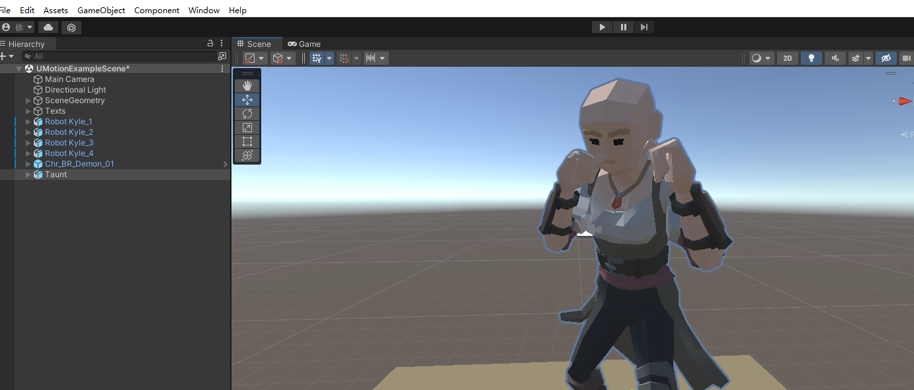This screenshot has width=914, height=390.
Task: Select the Hierarchy panel tab
Action: click(x=27, y=44)
